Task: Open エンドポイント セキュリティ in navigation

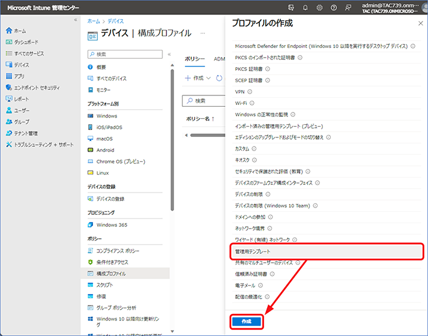Action: tap(33, 88)
